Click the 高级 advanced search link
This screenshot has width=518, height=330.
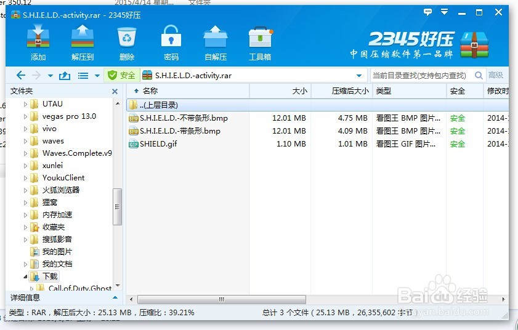pos(496,75)
